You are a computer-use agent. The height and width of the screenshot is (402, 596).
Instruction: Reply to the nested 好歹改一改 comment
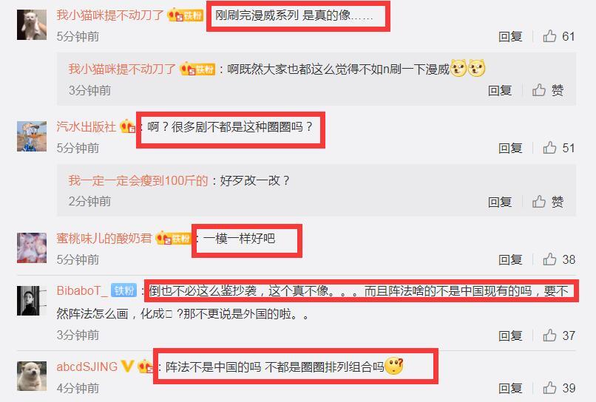(499, 202)
